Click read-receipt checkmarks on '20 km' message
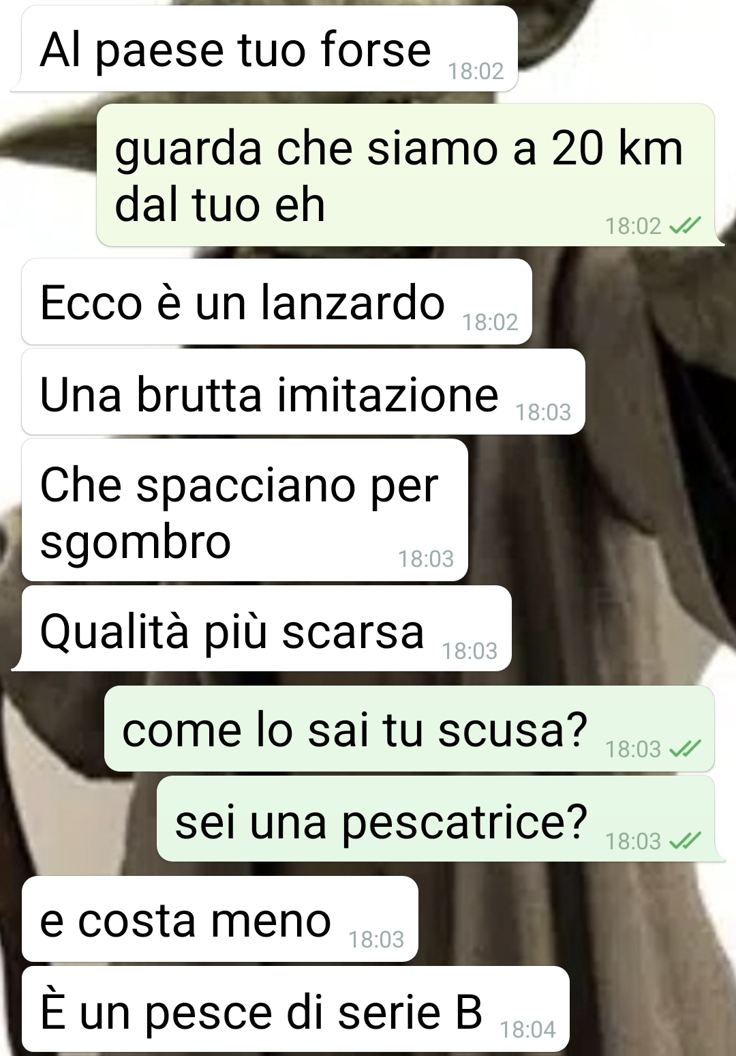736x1056 pixels. click(x=685, y=226)
